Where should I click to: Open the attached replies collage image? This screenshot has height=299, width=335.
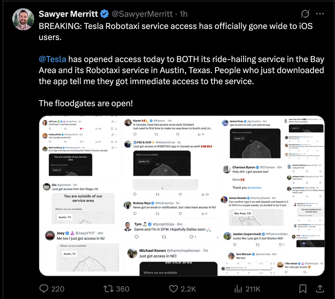[182, 196]
